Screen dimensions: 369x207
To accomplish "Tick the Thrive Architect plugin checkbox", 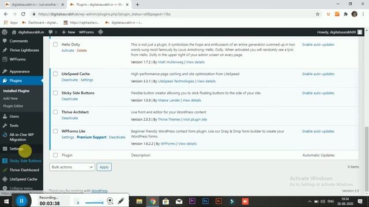I will tap(55, 112).
